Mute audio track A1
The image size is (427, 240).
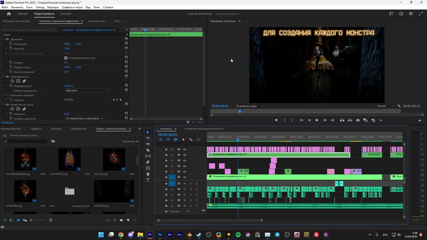coord(185,184)
